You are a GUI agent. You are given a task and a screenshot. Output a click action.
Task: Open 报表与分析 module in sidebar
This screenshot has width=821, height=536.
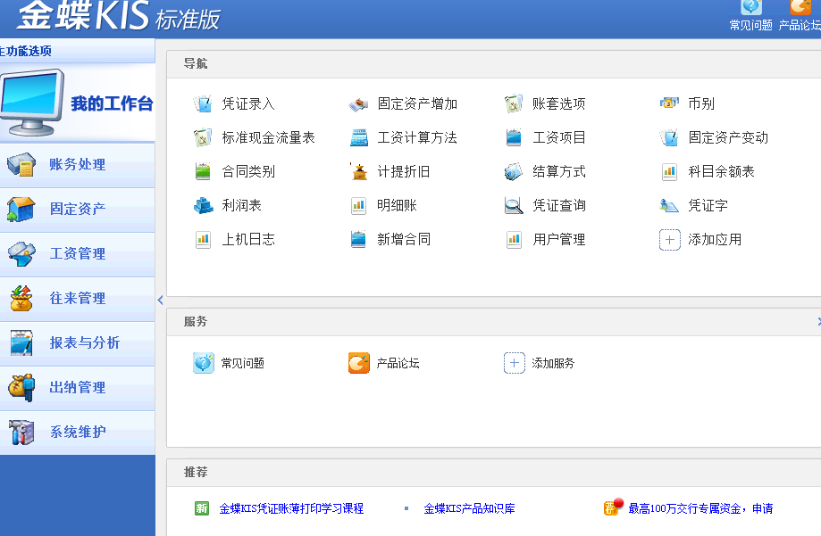(x=78, y=343)
